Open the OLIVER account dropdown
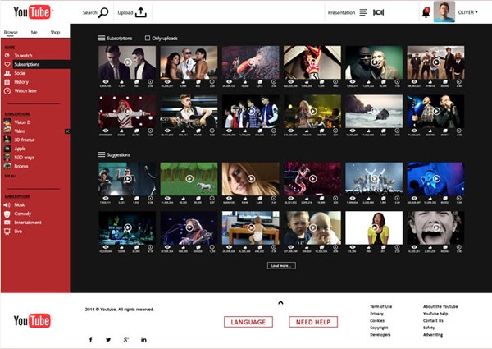 (467, 12)
